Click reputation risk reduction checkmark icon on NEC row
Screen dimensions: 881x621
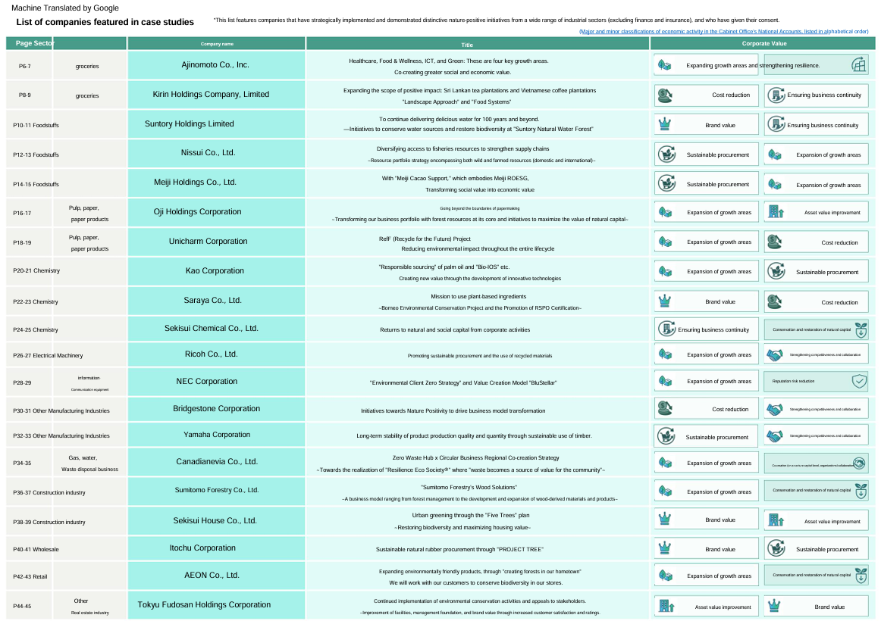click(x=859, y=381)
